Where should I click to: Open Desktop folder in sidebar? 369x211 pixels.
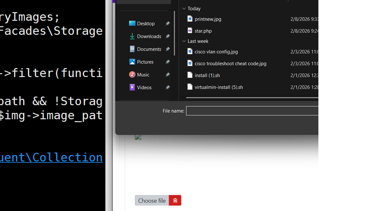pyautogui.click(x=146, y=24)
